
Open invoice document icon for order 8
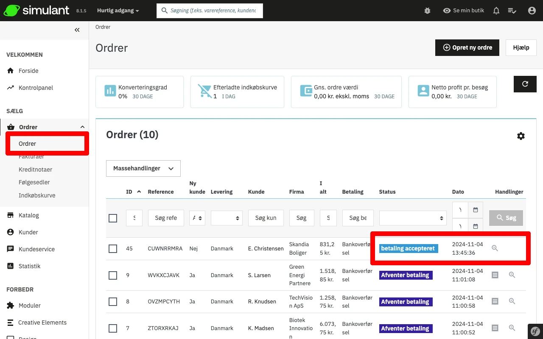click(x=495, y=301)
